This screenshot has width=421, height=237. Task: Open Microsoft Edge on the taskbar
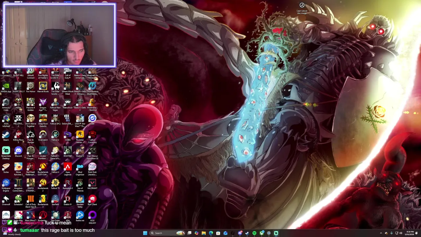211,233
